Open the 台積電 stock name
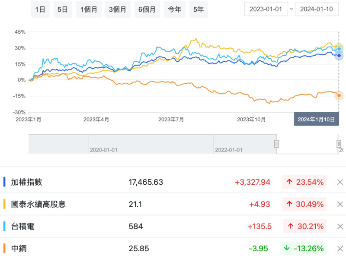This screenshot has width=346, height=259. click(x=22, y=227)
